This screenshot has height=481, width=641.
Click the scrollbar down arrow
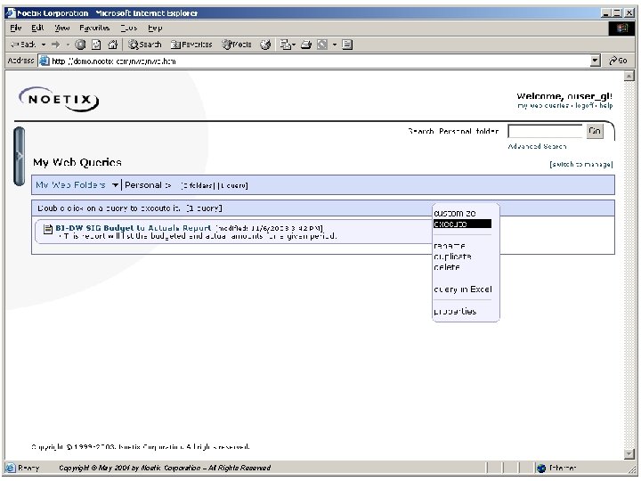click(629, 454)
